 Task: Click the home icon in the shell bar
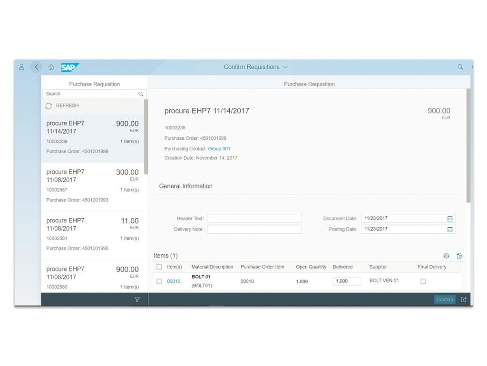pos(51,67)
